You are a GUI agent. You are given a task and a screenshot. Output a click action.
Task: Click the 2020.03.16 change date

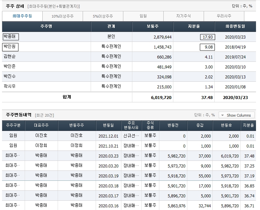(x=108, y=206)
